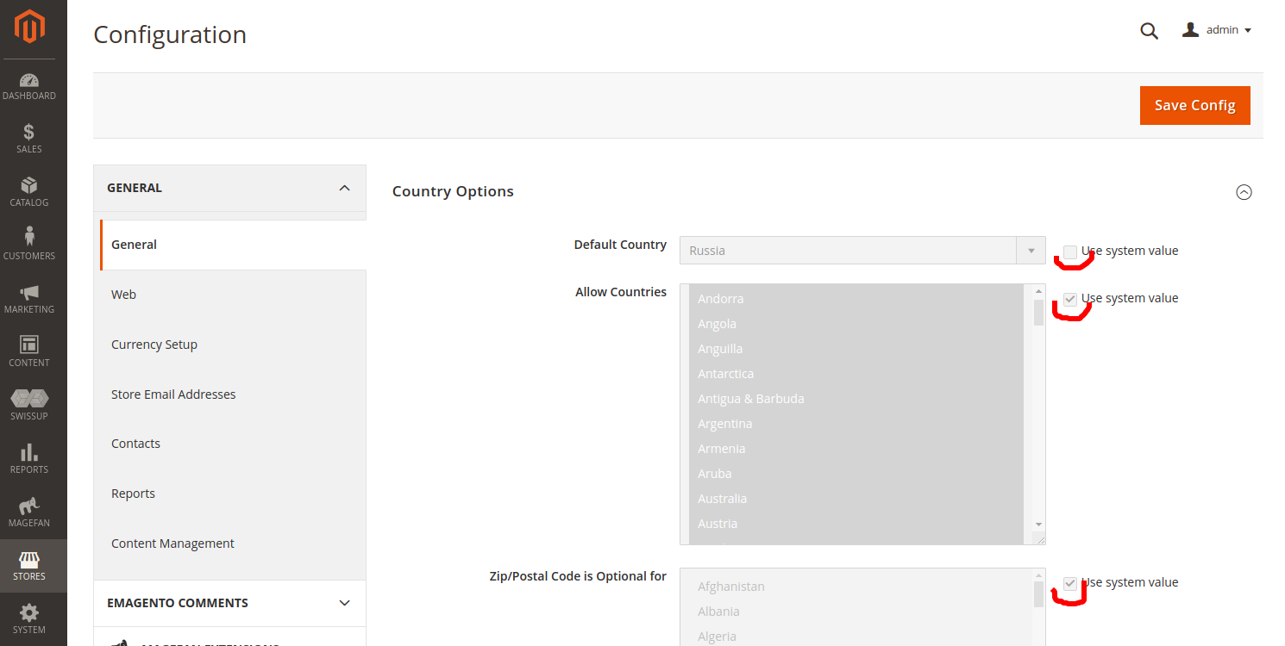Open the Default Country dropdown
The height and width of the screenshot is (646, 1285).
coord(862,251)
